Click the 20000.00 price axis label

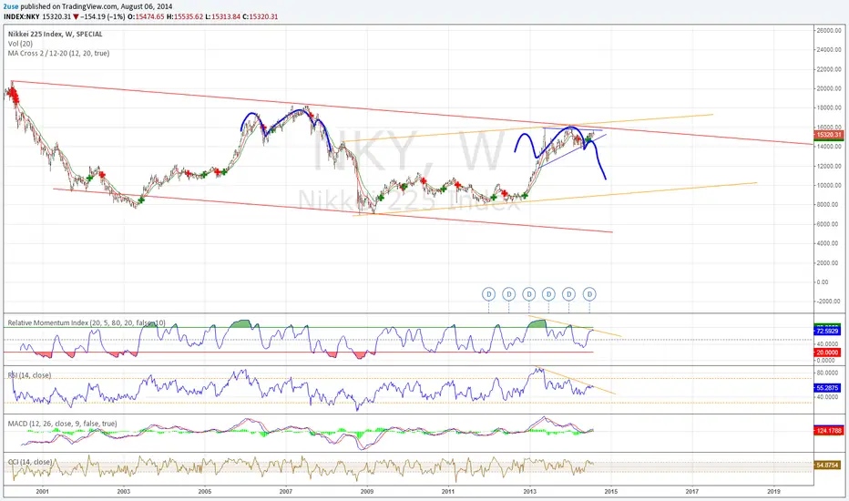click(829, 89)
